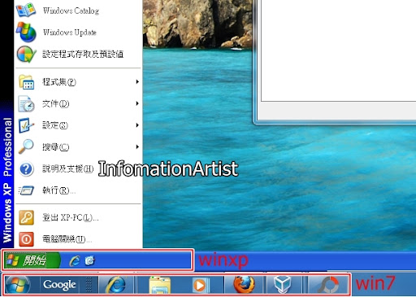
Task: Click the program access defaults shield icon
Action: click(26, 54)
